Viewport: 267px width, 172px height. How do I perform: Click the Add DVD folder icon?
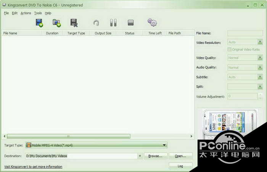pyautogui.click(x=57, y=23)
